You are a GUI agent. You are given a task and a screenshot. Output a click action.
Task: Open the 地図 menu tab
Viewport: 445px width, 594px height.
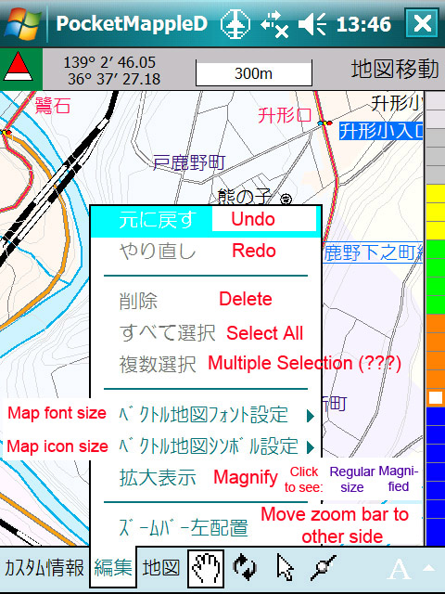160,568
